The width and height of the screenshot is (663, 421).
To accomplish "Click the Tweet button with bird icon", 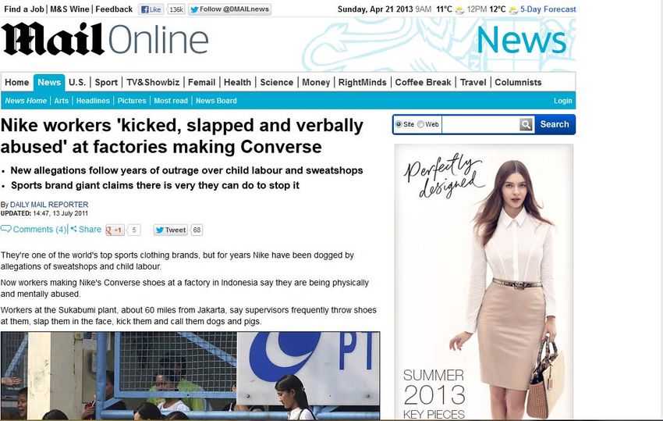I will coord(171,230).
